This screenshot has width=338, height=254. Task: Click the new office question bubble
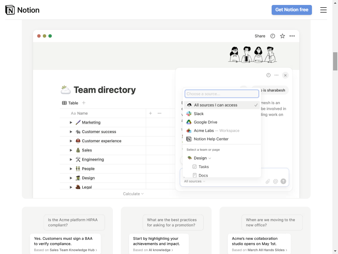[x=272, y=223]
